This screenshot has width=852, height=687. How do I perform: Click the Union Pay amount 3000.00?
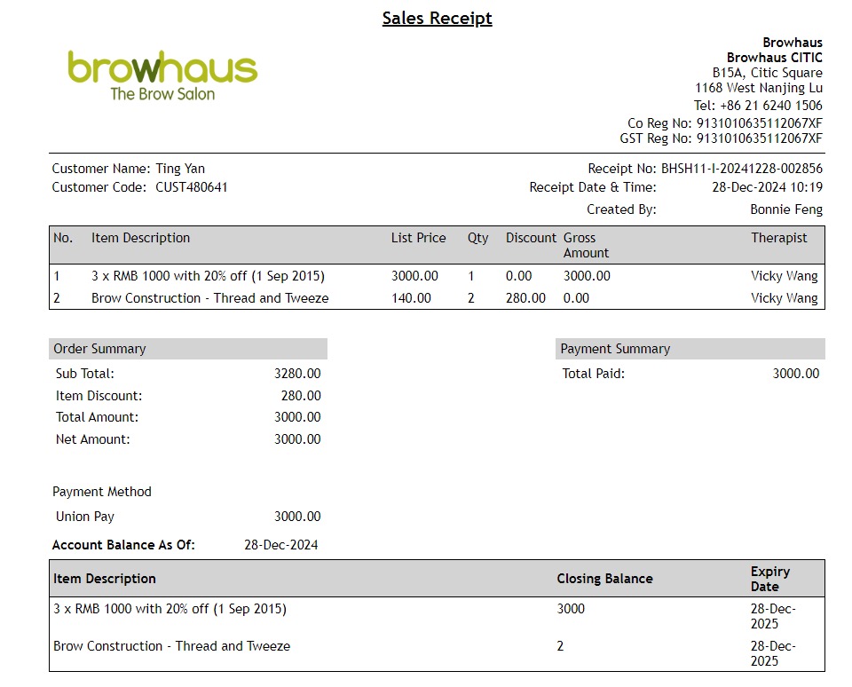click(x=297, y=517)
